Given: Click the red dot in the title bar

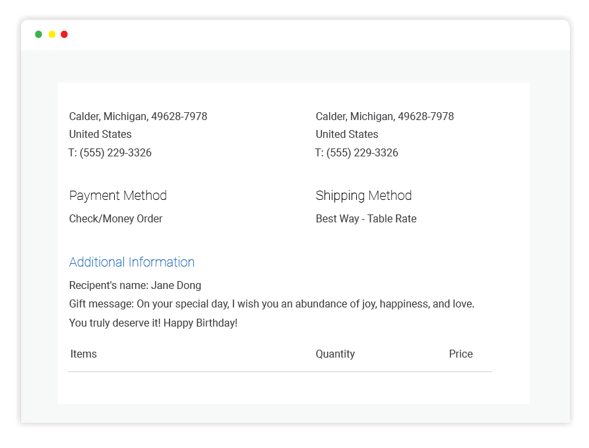Looking at the screenshot, I should pyautogui.click(x=64, y=34).
